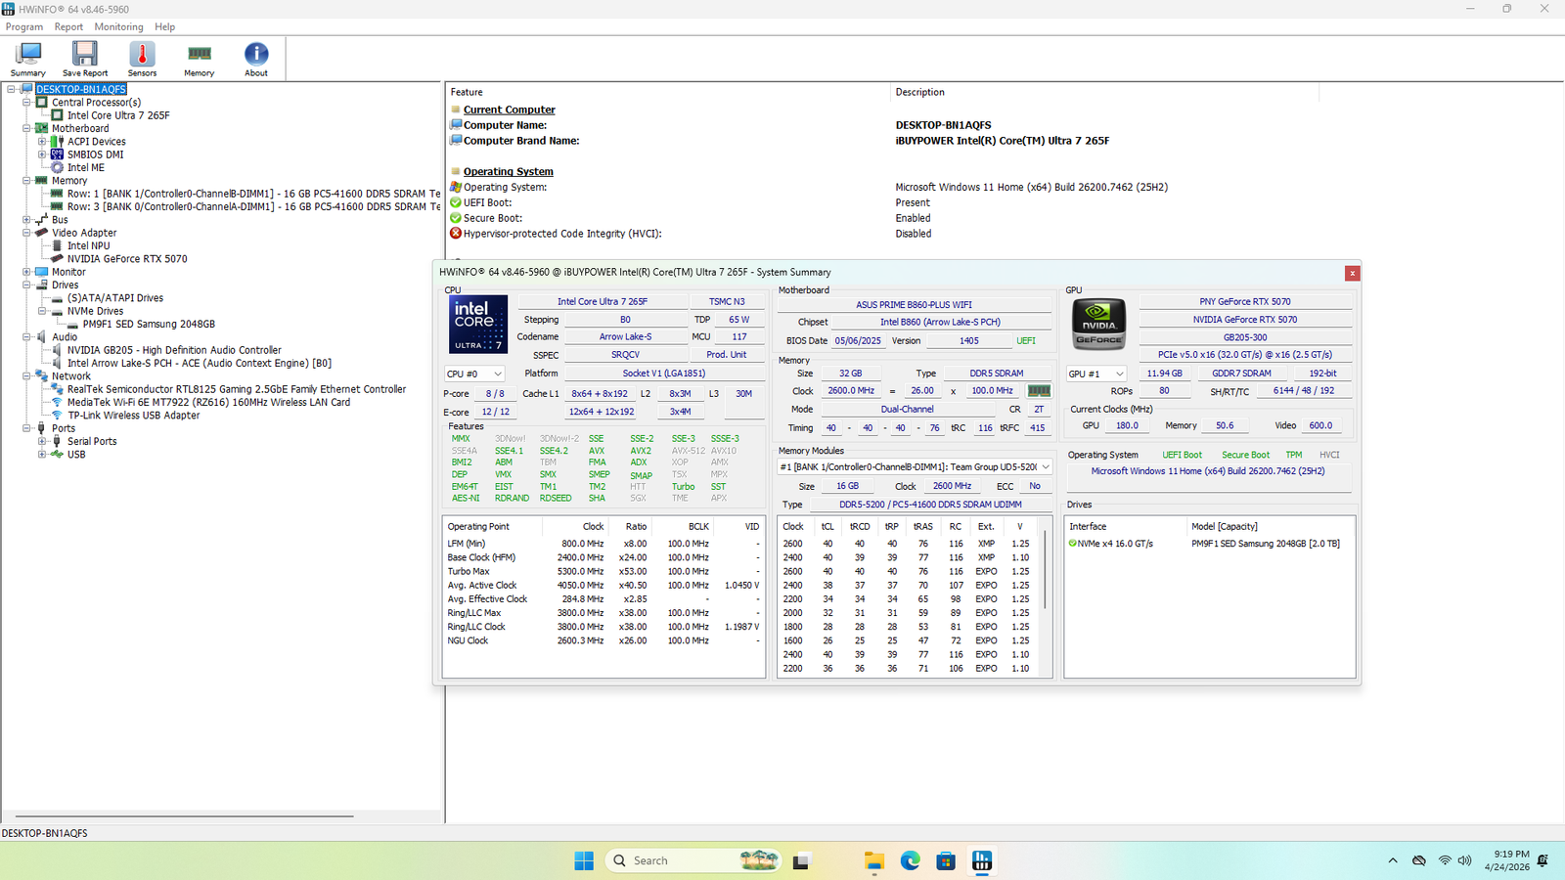Select NVIDIA GeForce RTX 5070 tree item
This screenshot has width=1565, height=880.
127,259
